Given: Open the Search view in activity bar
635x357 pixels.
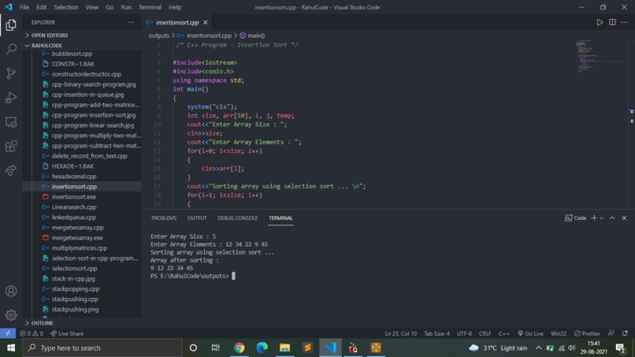Looking at the screenshot, I should 11,49.
